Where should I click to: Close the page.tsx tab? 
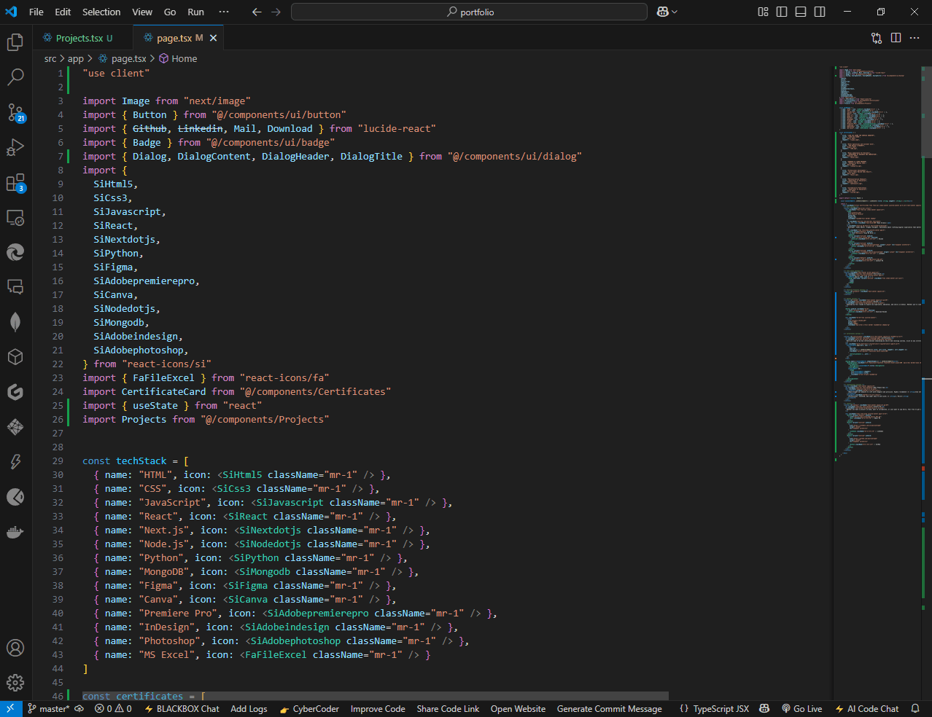pos(214,38)
